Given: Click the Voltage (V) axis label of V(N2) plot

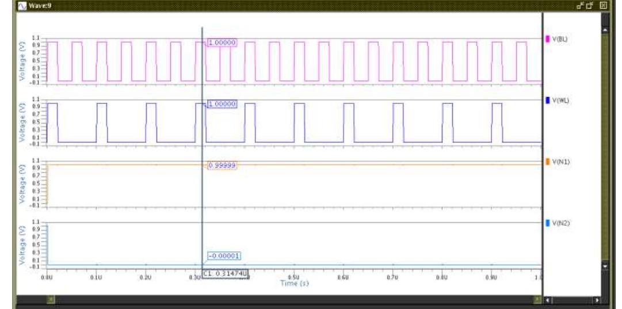Looking at the screenshot, I should tap(22, 245).
